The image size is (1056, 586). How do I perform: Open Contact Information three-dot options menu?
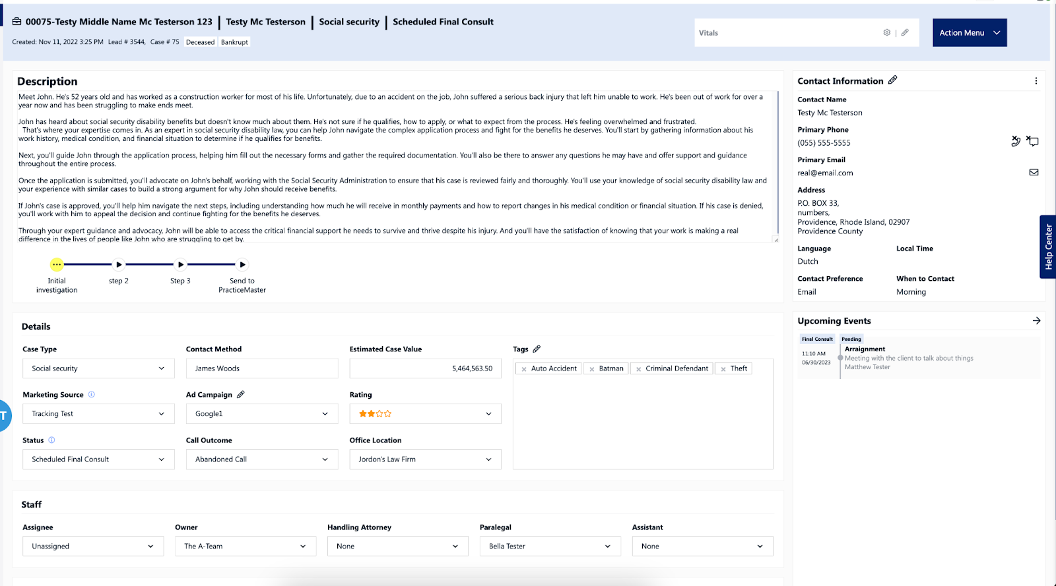click(x=1036, y=80)
